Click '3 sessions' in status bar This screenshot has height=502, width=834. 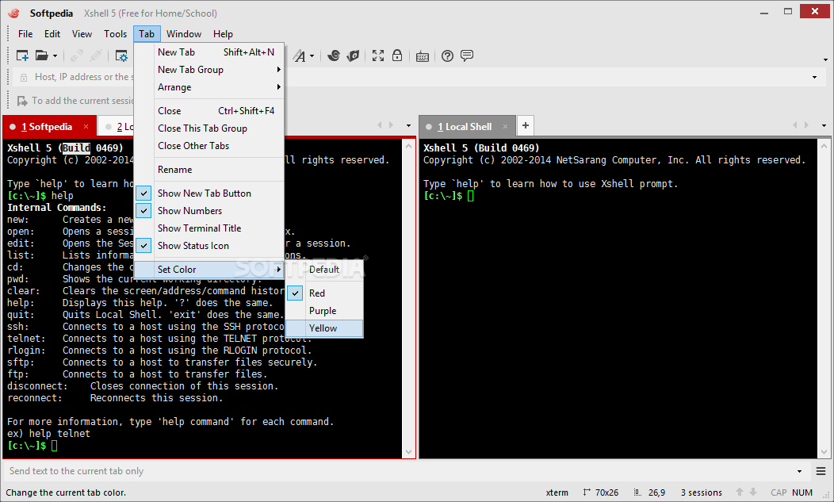pyautogui.click(x=702, y=492)
